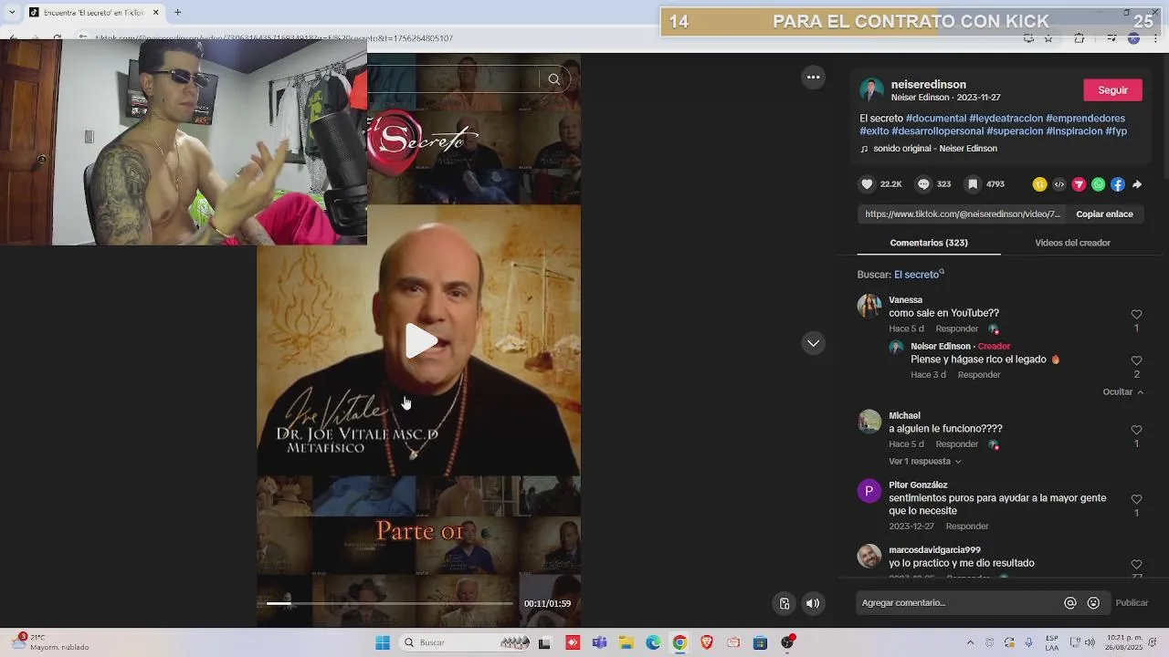Image resolution: width=1169 pixels, height=657 pixels.
Task: Open Vanessa's profile avatar
Action: pos(869,306)
